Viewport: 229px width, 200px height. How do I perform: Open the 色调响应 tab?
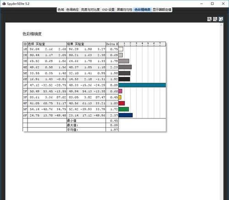[72, 10]
